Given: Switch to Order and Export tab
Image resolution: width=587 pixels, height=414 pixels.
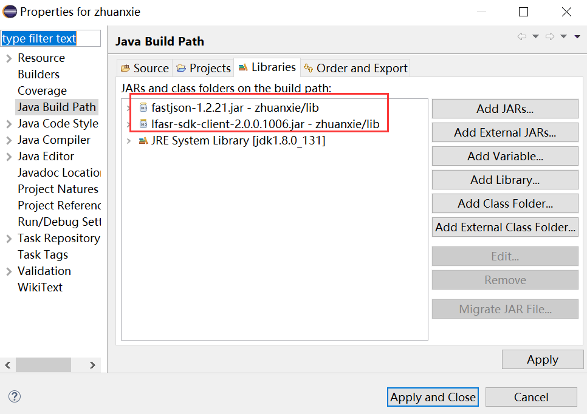Looking at the screenshot, I should tap(355, 68).
